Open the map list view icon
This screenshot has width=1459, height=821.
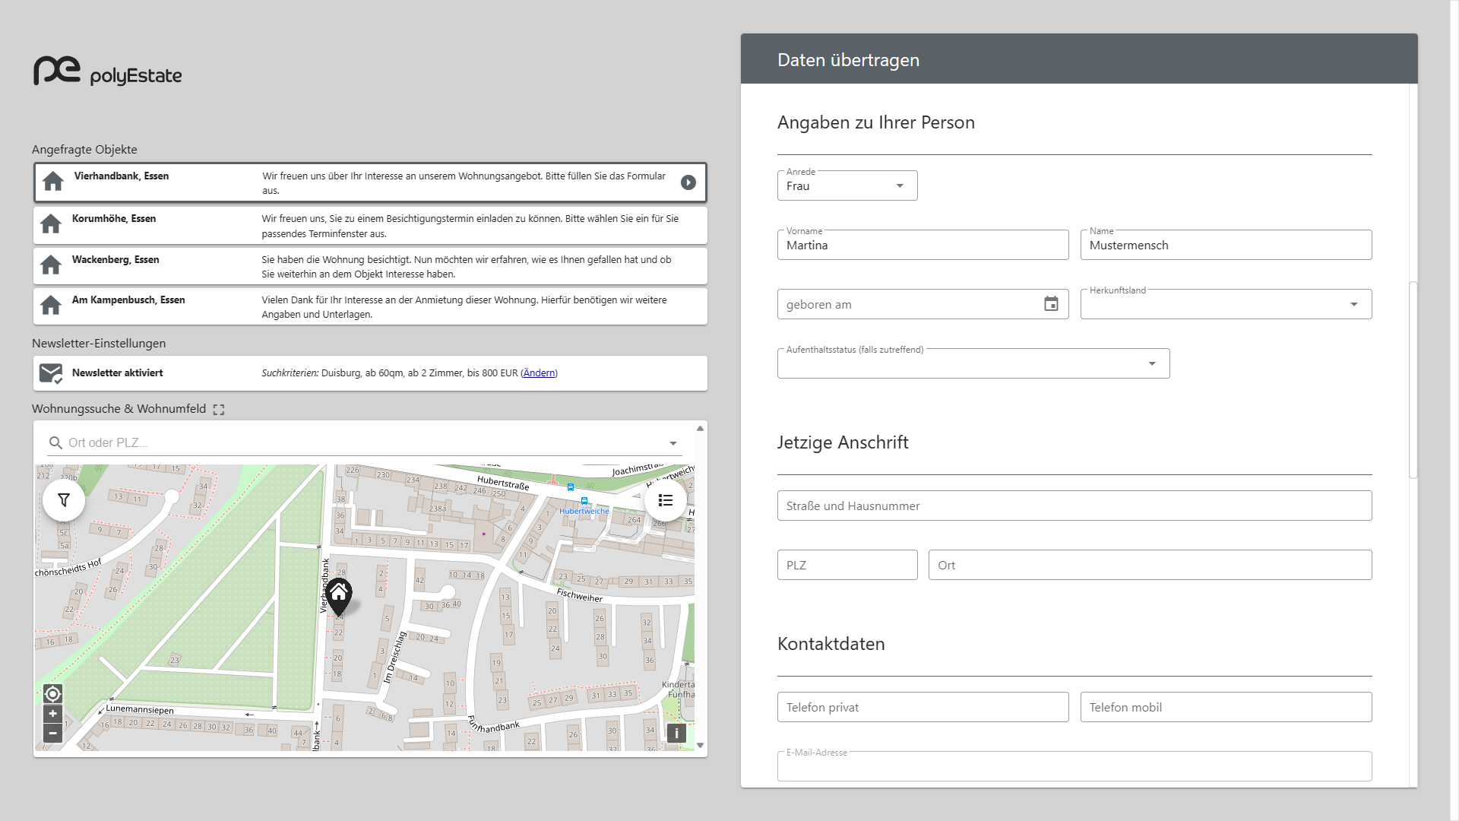coord(665,500)
